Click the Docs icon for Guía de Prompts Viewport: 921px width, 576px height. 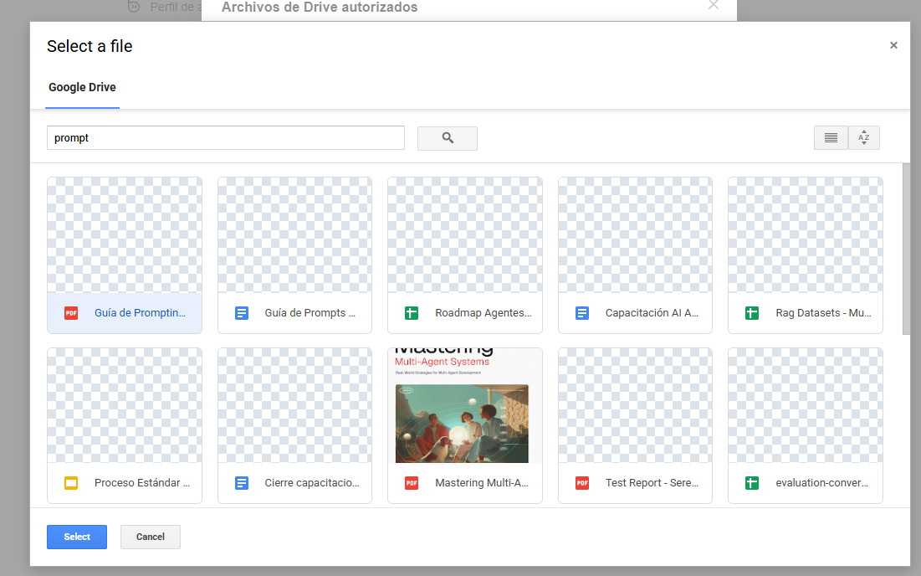(x=242, y=313)
